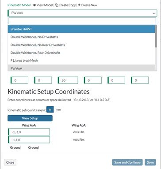This screenshot has height=169, width=161.
Task: Set kinematic setup units to m
Action: click(50, 109)
